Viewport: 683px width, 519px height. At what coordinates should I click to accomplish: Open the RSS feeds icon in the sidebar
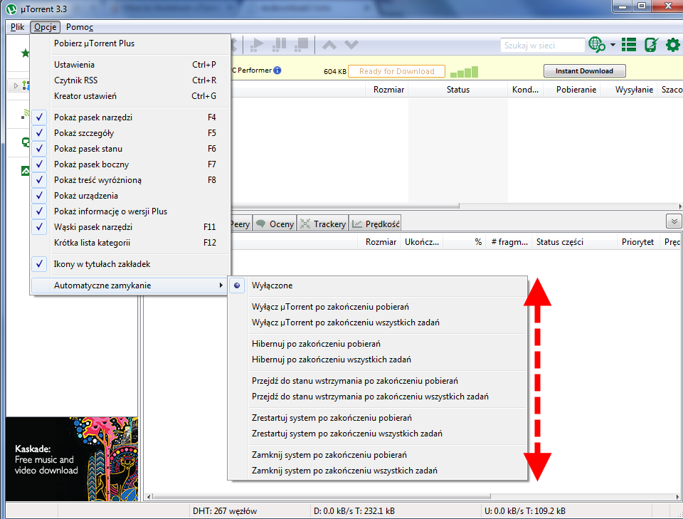26,114
